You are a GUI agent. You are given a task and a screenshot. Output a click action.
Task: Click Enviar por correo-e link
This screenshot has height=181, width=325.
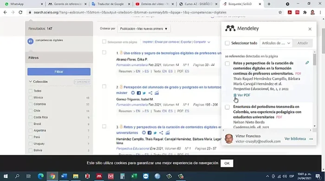tap(167, 42)
